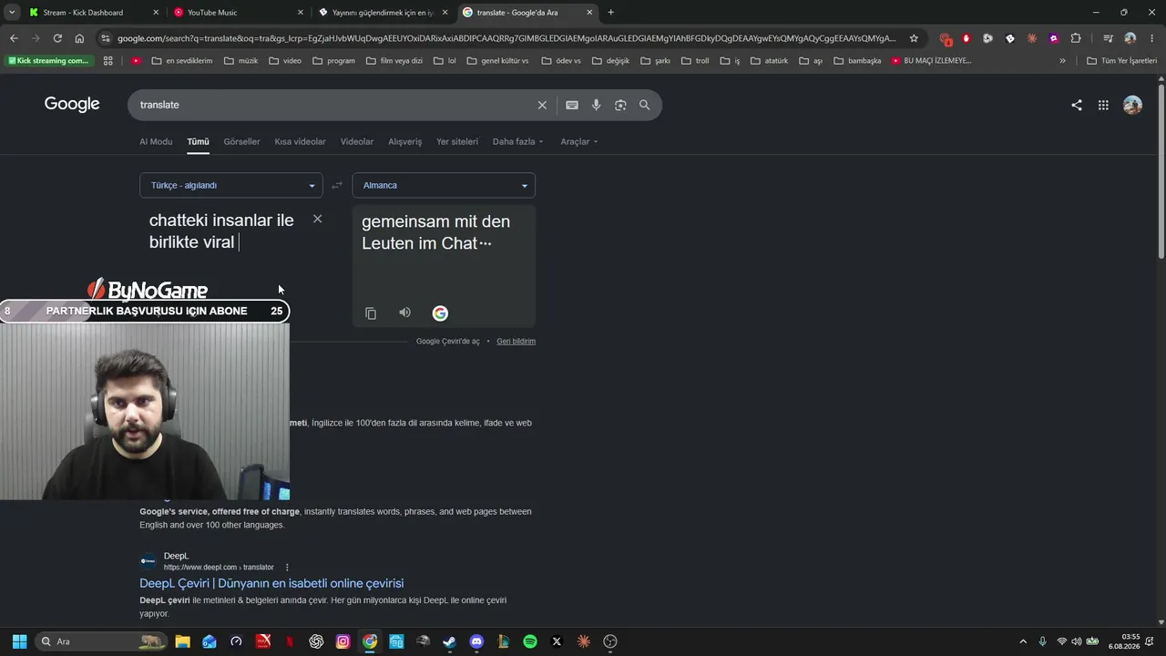The height and width of the screenshot is (656, 1166).
Task: Open a new browser tab
Action: [610, 13]
